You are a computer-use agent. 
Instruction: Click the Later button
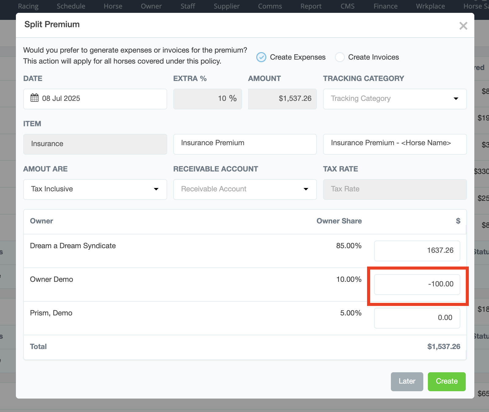407,381
